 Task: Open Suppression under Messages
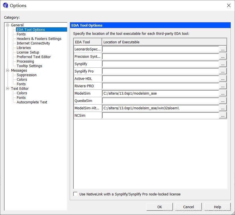(27, 75)
